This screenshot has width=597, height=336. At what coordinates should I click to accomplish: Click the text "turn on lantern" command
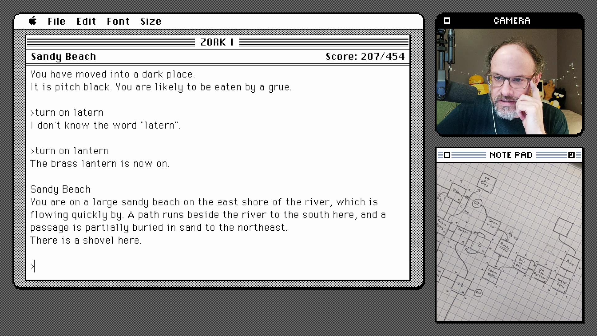(x=72, y=151)
